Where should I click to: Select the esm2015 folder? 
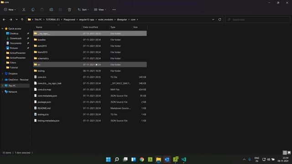(90, 46)
